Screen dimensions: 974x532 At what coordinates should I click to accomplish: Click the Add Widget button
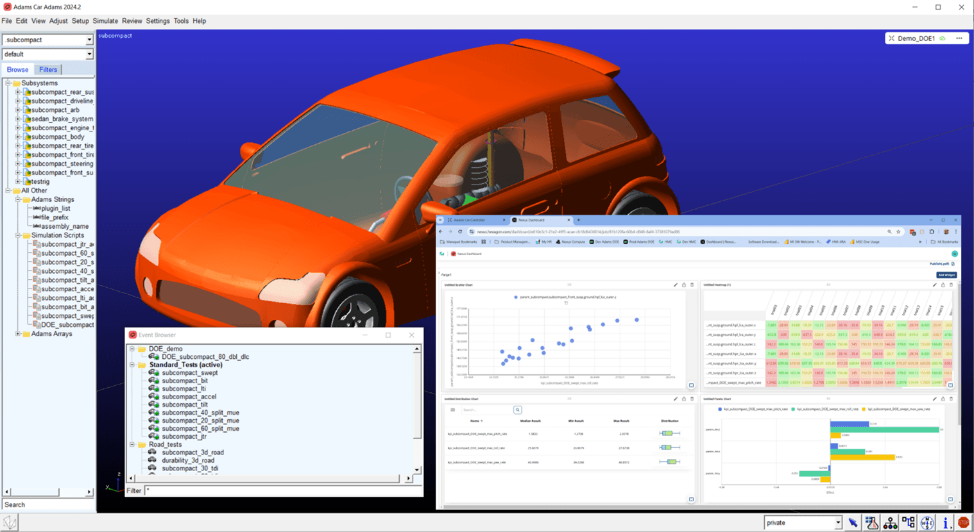pos(946,275)
